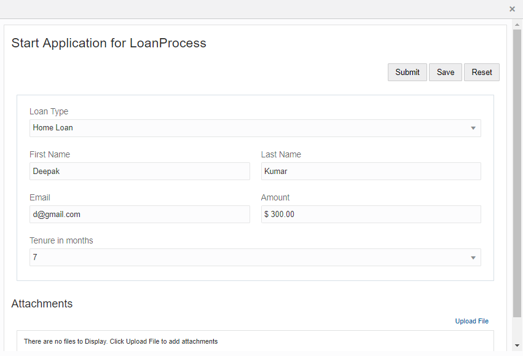
Task: Click the Amount field showing $ 300.00
Action: pos(371,215)
